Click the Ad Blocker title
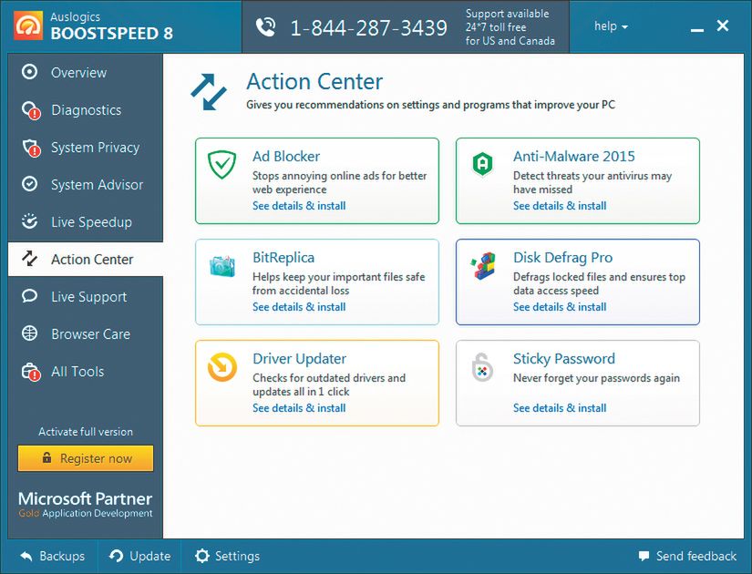 (286, 157)
